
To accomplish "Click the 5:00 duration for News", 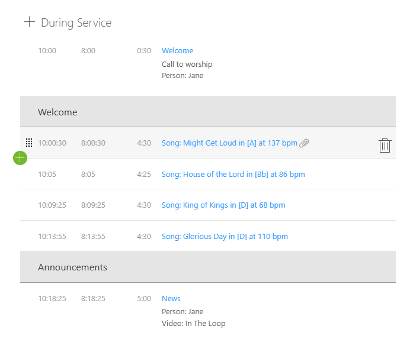I will 144,299.
